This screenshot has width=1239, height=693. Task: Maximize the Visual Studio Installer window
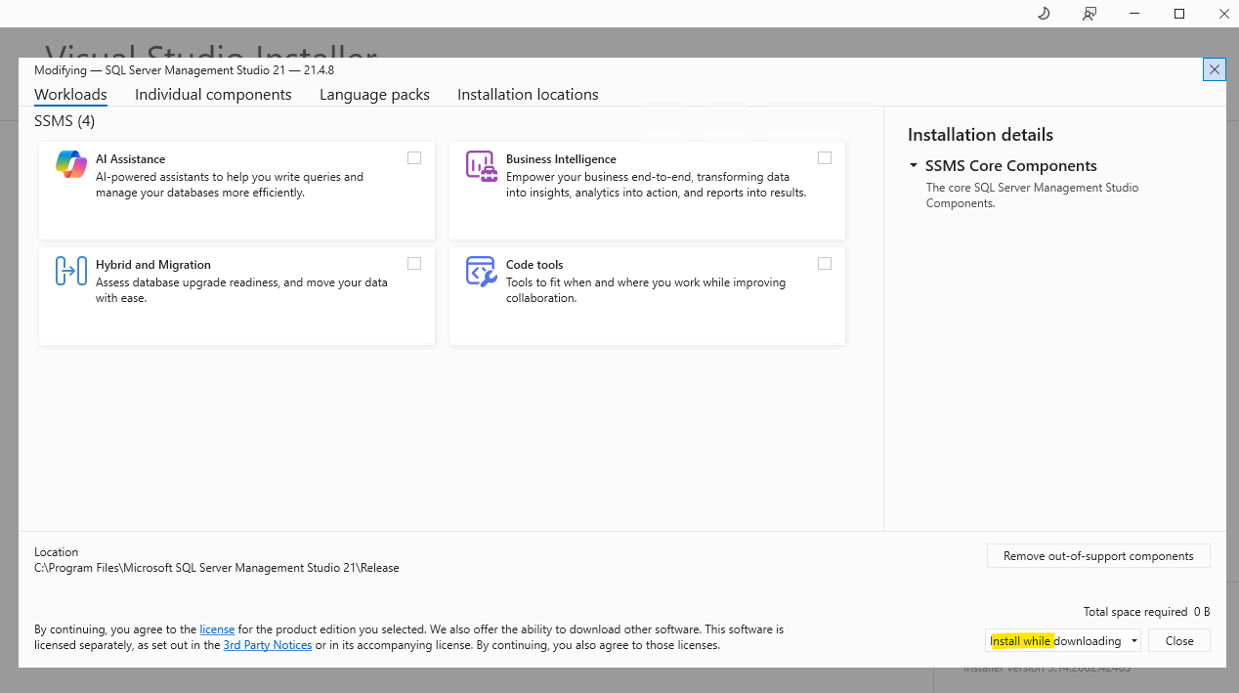click(x=1179, y=14)
